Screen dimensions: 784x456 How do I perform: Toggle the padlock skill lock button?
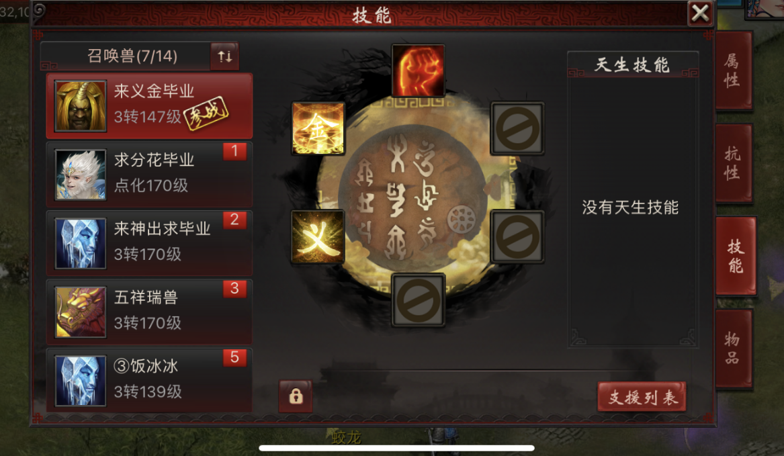point(296,396)
